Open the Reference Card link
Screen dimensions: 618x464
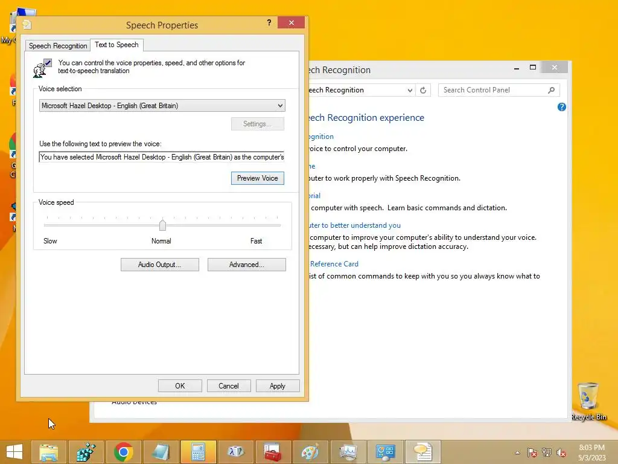point(334,264)
